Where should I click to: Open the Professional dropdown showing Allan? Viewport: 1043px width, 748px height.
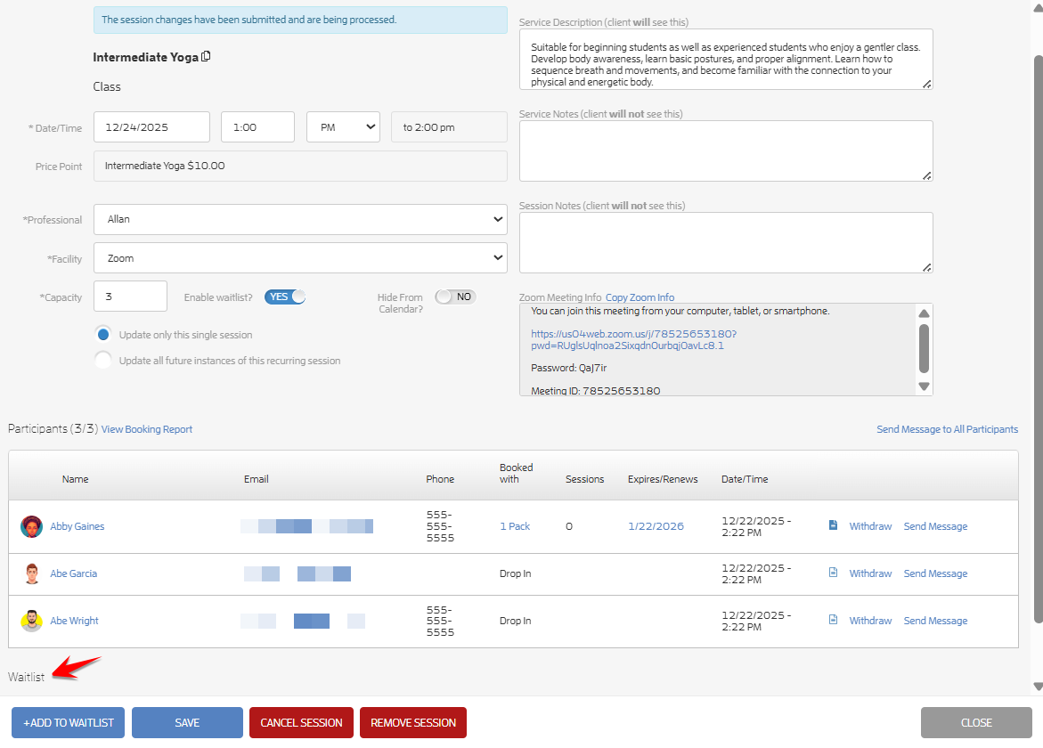[x=300, y=219]
